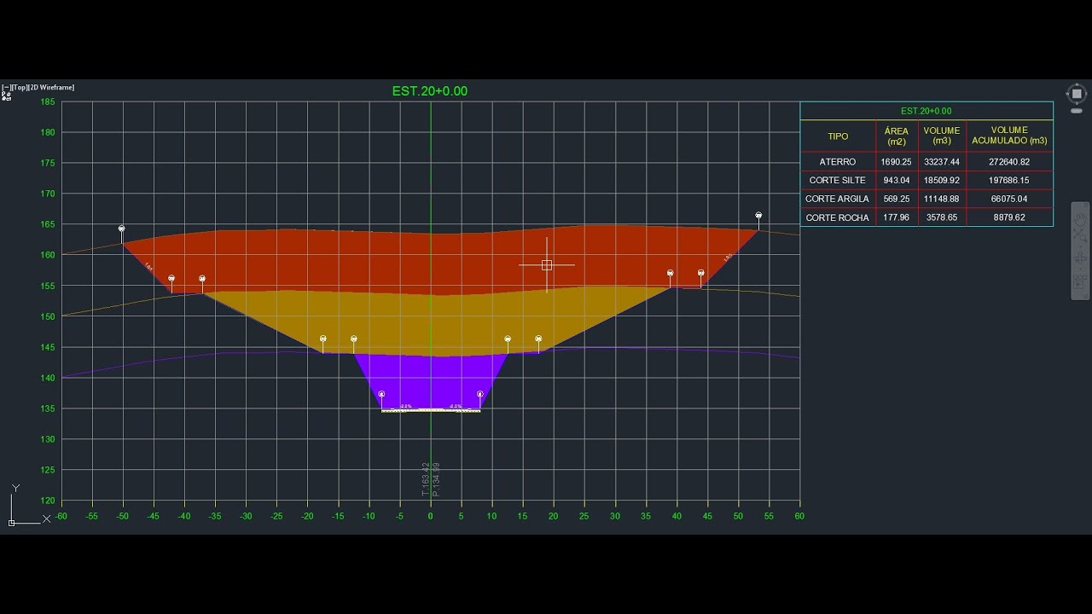Select the purple rock cut hatch region
Image resolution: width=1092 pixels, height=614 pixels.
[431, 379]
